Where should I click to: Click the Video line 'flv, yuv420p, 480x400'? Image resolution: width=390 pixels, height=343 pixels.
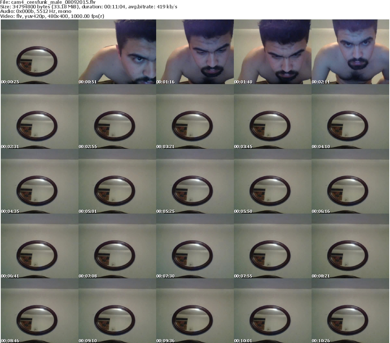[x=42, y=16]
